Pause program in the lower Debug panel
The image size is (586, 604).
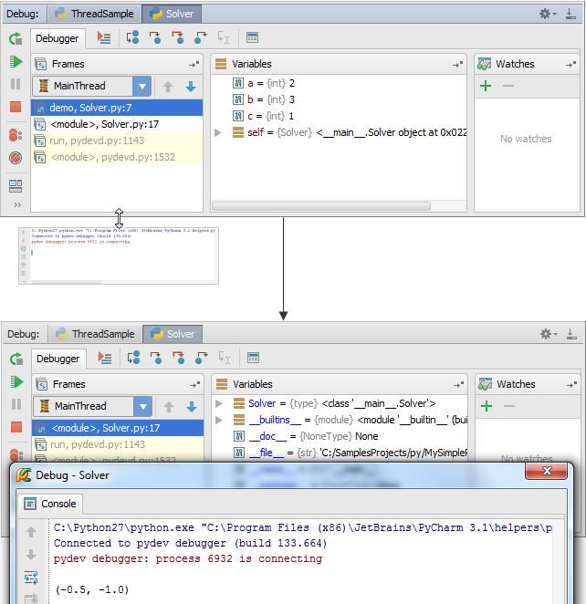pos(16,404)
